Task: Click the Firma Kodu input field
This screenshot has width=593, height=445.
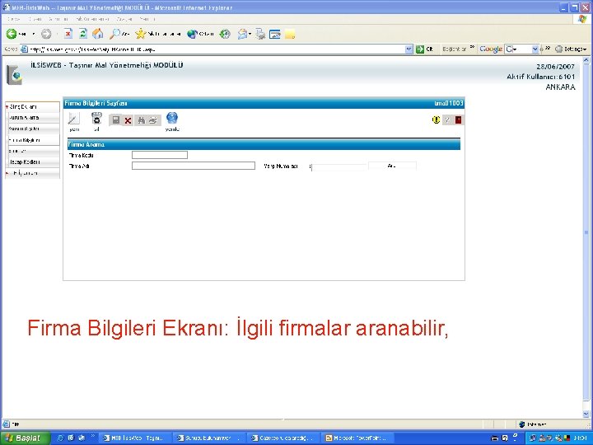Action: click(160, 155)
